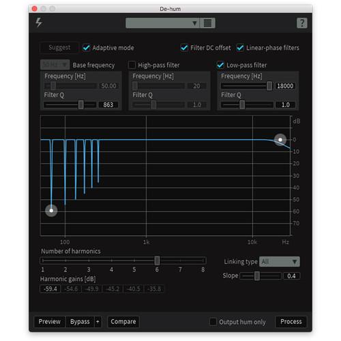This screenshot has width=341, height=341.
Task: Open the Linking type dropdown
Action: click(280, 262)
